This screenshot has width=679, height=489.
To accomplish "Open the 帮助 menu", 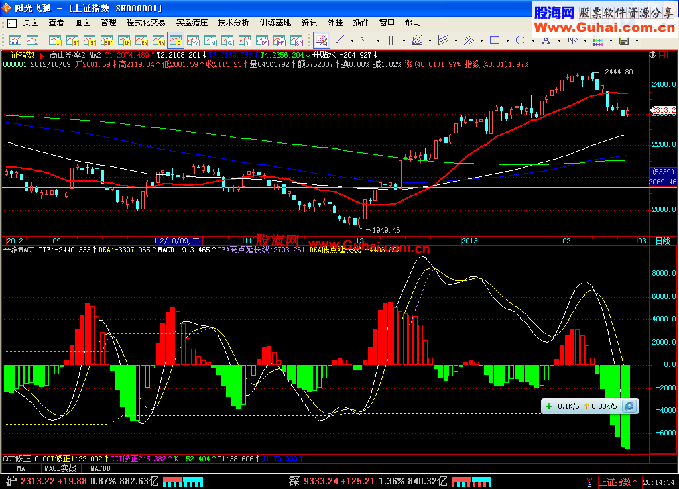I will click(412, 23).
